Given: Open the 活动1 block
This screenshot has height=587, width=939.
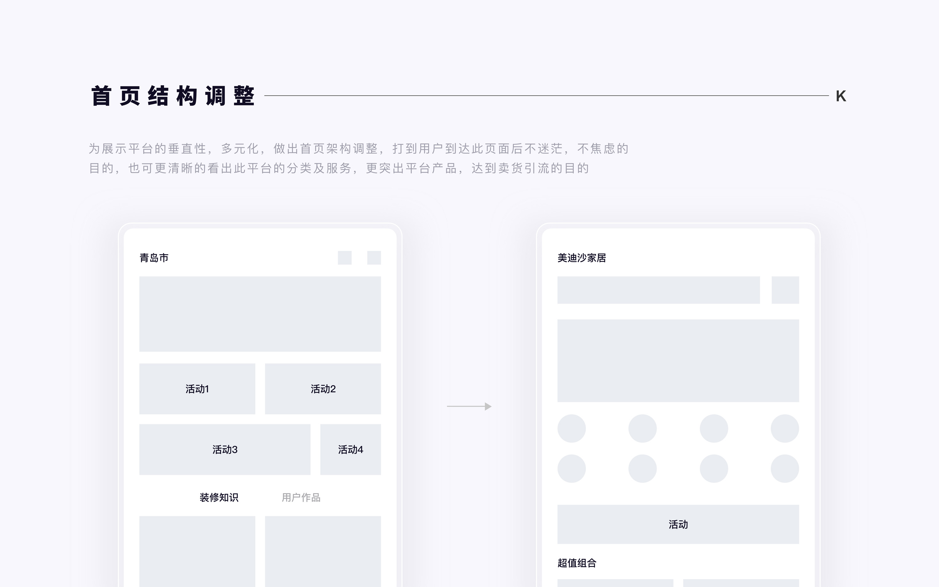Looking at the screenshot, I should click(197, 389).
